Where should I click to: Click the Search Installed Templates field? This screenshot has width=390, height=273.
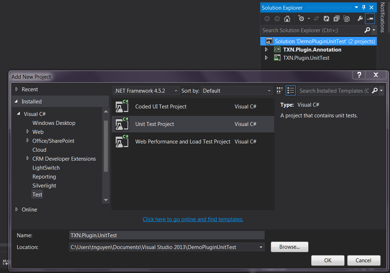coord(334,91)
